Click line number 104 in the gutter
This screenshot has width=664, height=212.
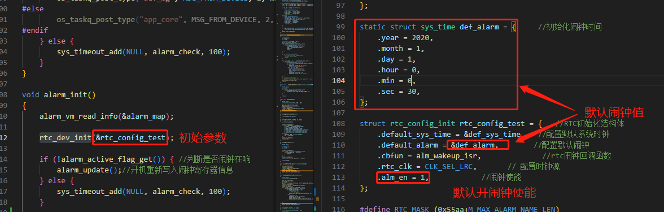pyautogui.click(x=339, y=80)
